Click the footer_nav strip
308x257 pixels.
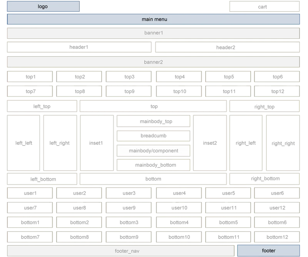121,251
